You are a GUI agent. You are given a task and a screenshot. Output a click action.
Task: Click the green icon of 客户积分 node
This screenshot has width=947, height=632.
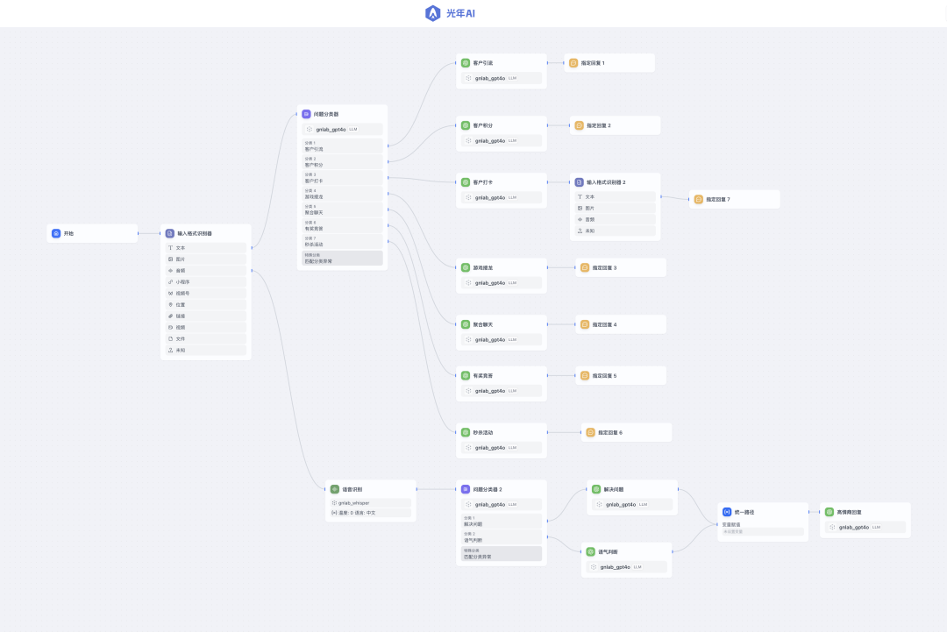pos(466,125)
